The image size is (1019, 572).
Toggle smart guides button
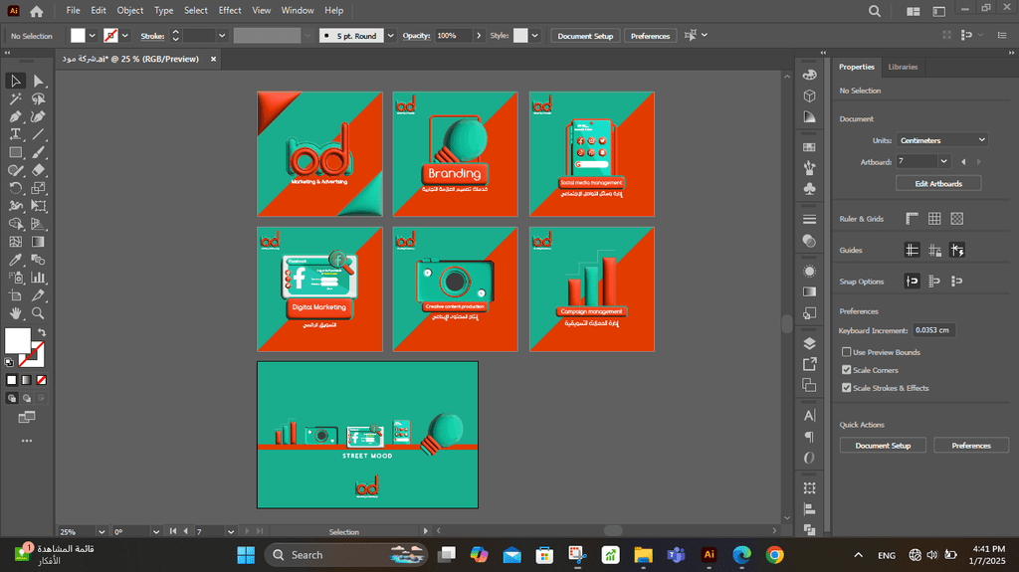point(956,251)
